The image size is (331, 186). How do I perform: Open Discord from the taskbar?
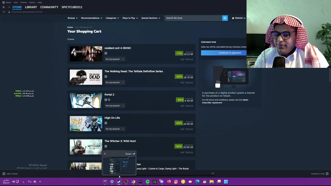click(162, 182)
